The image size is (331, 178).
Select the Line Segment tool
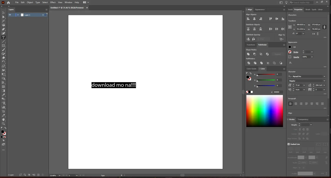tap(3, 41)
